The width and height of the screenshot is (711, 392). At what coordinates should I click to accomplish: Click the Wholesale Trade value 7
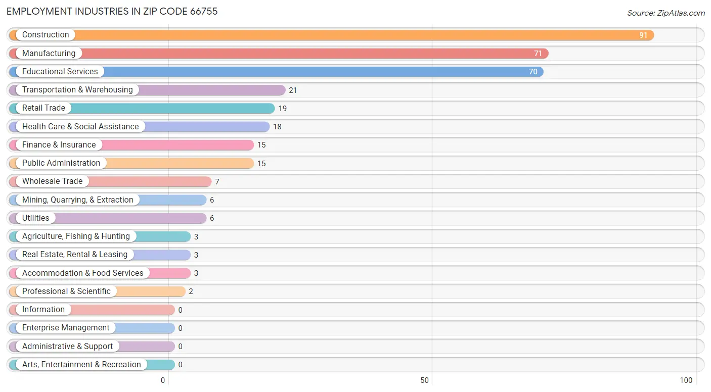(217, 182)
